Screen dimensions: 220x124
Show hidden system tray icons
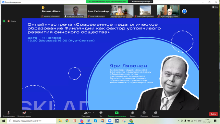pyautogui.click(x=178, y=121)
